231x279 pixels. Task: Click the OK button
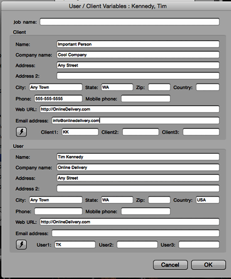208,265
